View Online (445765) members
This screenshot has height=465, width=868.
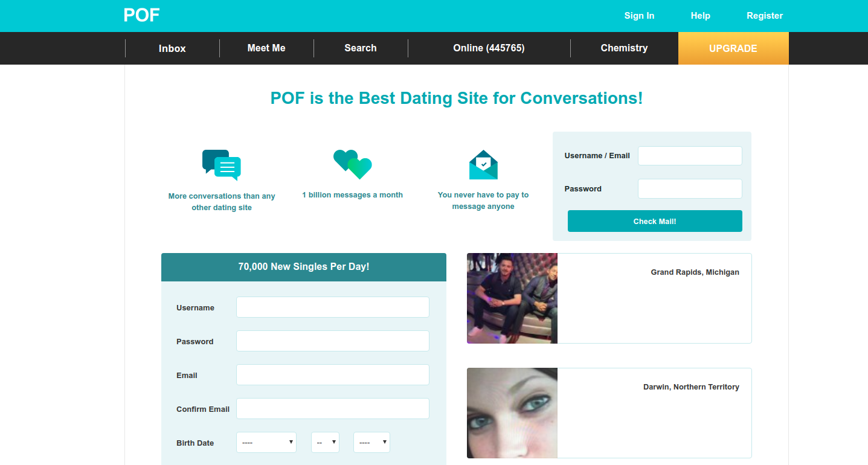489,48
